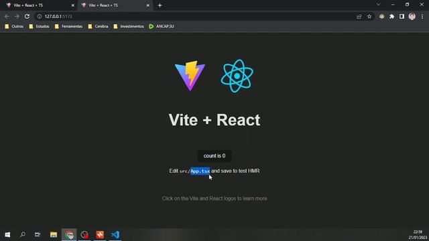This screenshot has height=241, width=429.
Task: Close the first Vite + React + TS tab
Action: pos(73,5)
